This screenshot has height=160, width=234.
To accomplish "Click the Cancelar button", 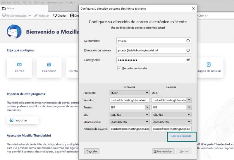I will [x=92, y=151].
